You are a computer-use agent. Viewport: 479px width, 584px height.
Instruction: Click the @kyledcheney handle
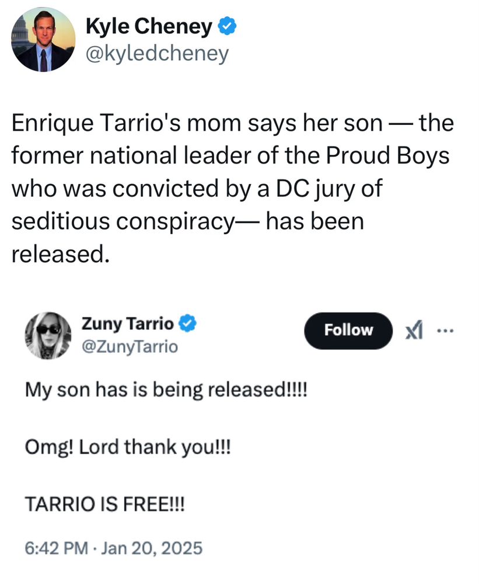[157, 54]
